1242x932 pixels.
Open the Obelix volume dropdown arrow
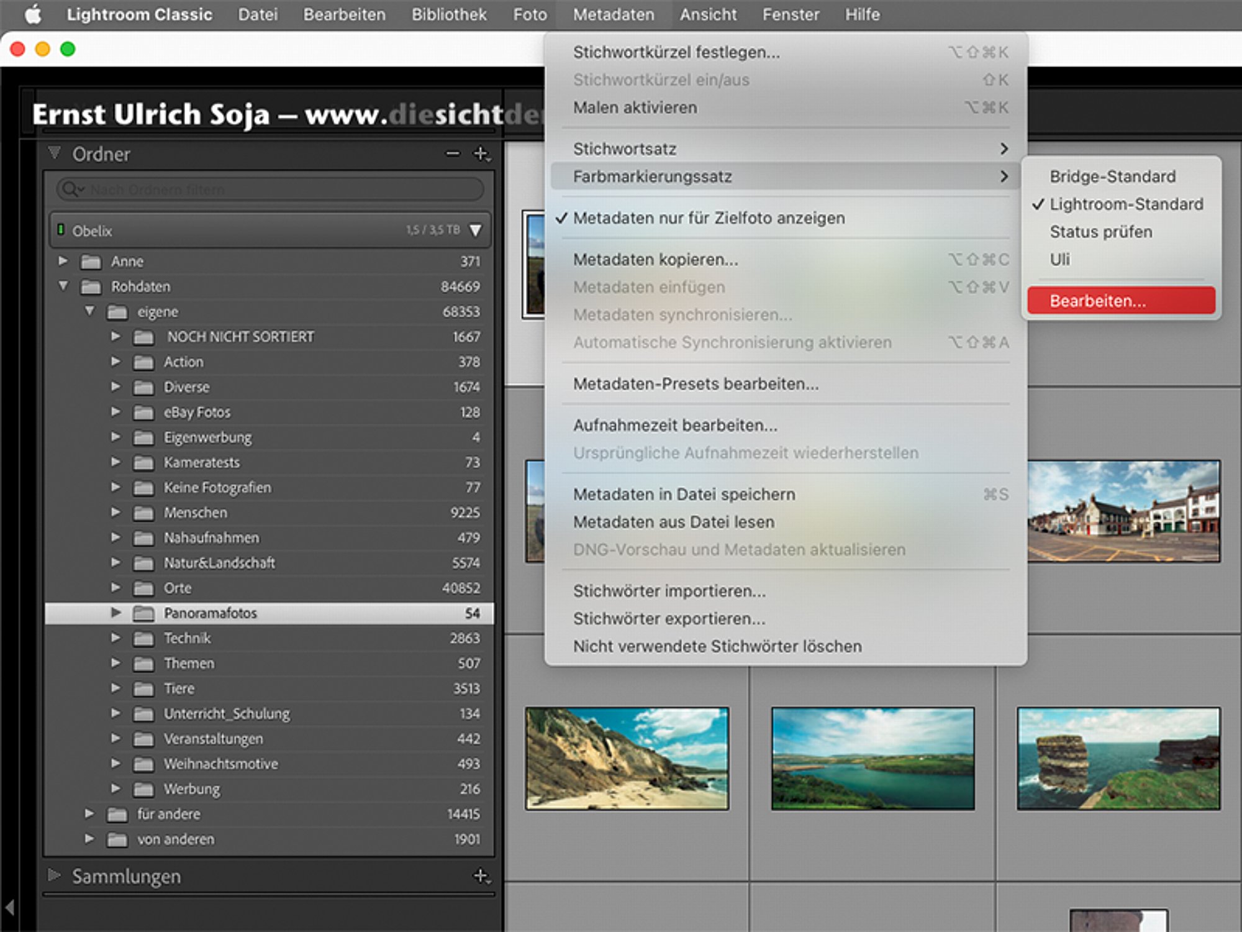(476, 231)
